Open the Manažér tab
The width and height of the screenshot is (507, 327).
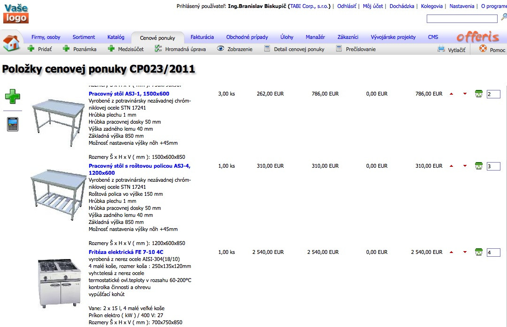click(315, 37)
